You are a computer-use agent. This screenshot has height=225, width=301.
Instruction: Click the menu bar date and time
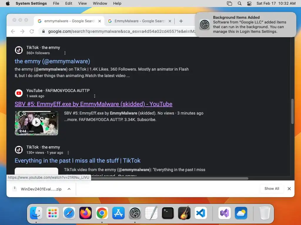click(276, 4)
